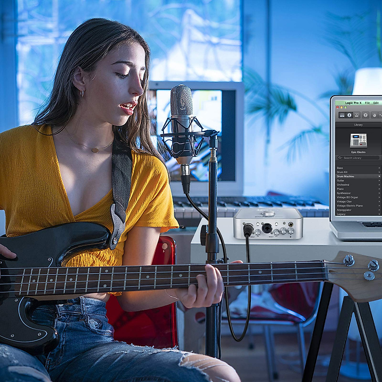This screenshot has height=382, width=382.
Task: Select the Bass category in Library
Action: [x=340, y=168]
